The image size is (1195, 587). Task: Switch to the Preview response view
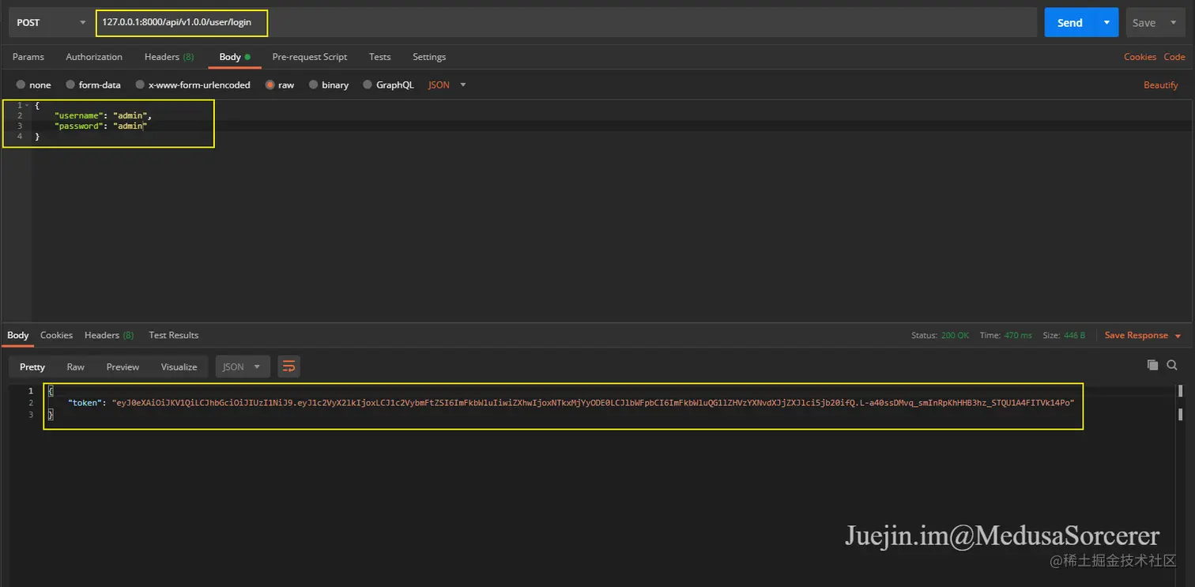[123, 367]
